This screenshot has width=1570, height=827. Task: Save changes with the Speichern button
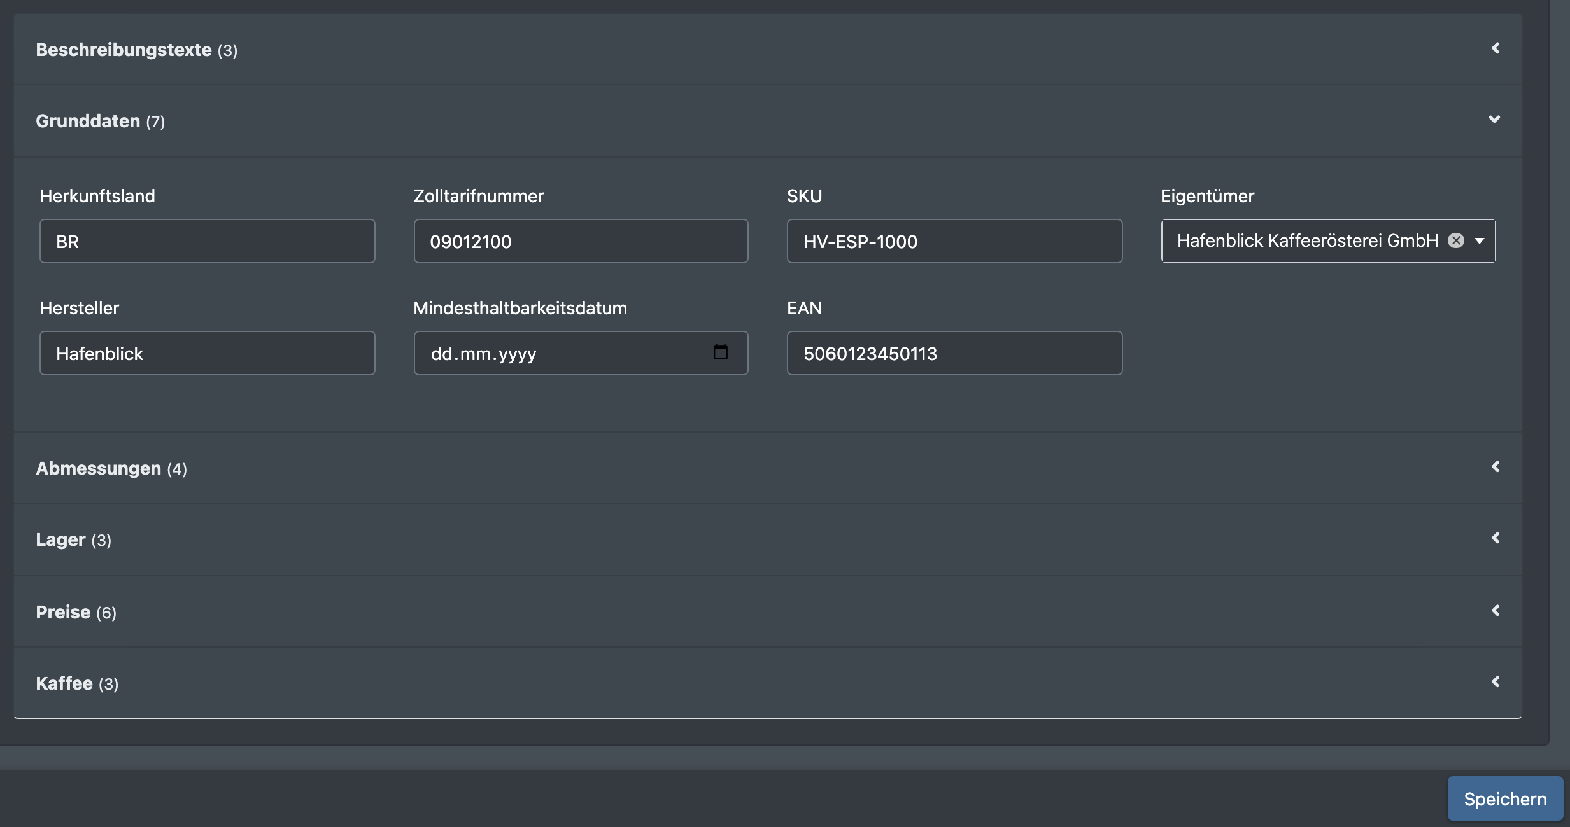(1505, 798)
